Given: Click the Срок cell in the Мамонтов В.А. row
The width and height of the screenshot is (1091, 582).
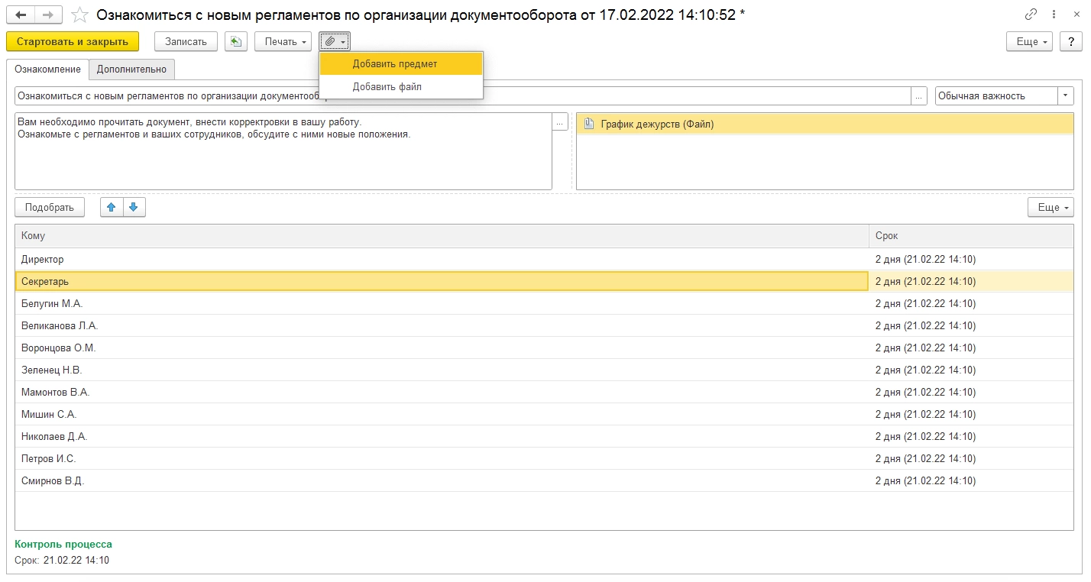Looking at the screenshot, I should point(971,392).
